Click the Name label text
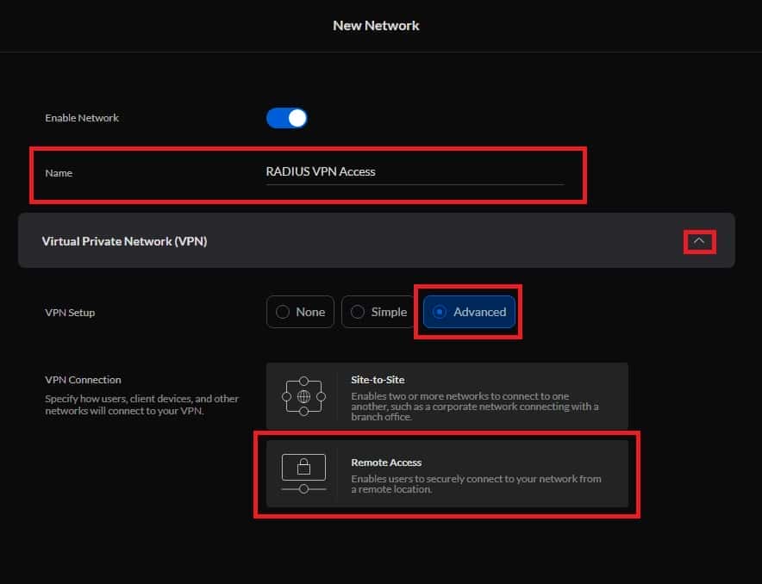The width and height of the screenshot is (762, 584). coord(59,173)
